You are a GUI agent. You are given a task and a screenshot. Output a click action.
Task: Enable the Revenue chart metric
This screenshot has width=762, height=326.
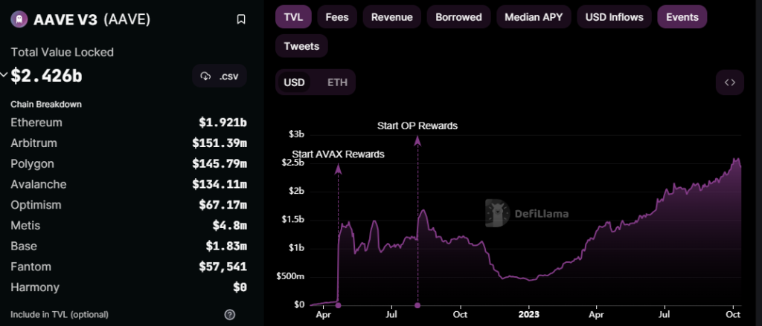(x=392, y=16)
